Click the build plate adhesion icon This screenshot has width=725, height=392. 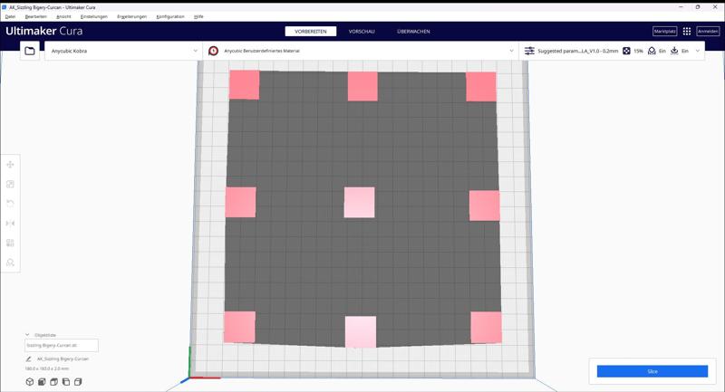(x=674, y=51)
